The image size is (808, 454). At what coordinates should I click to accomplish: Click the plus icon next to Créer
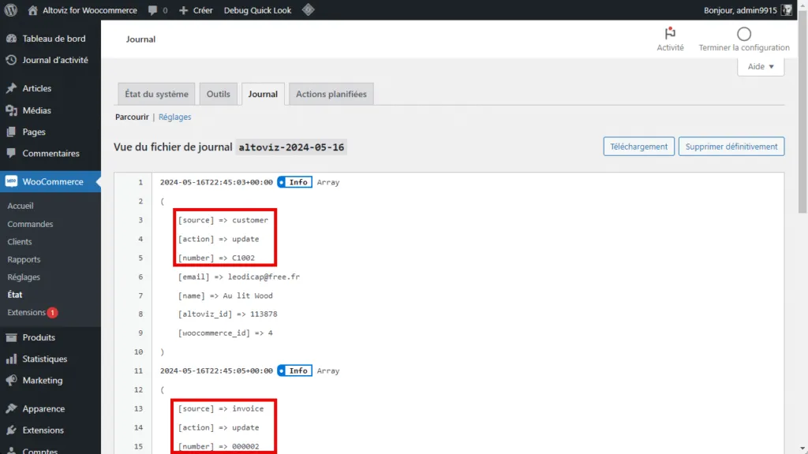click(x=183, y=10)
